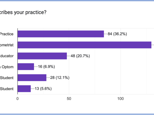Click the 0 axis tick label

click(x=17, y=99)
